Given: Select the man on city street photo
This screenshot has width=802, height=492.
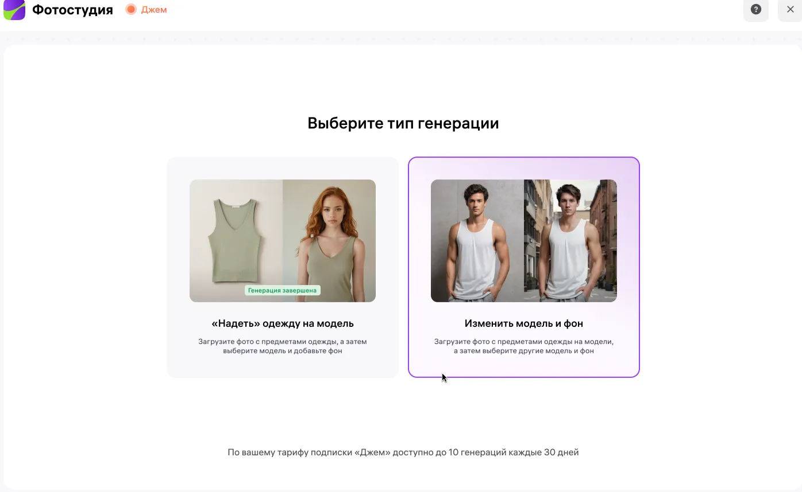Looking at the screenshot, I should pos(570,241).
